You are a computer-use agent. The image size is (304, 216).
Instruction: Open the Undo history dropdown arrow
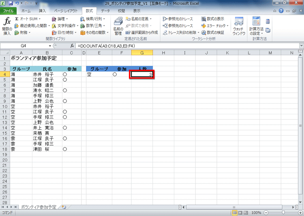tap(21, 3)
